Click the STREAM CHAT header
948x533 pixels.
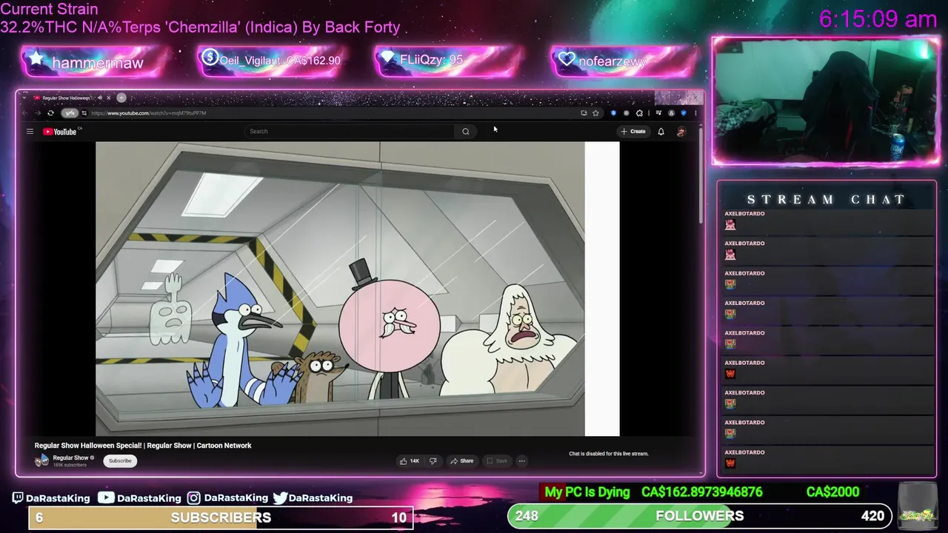tap(826, 199)
